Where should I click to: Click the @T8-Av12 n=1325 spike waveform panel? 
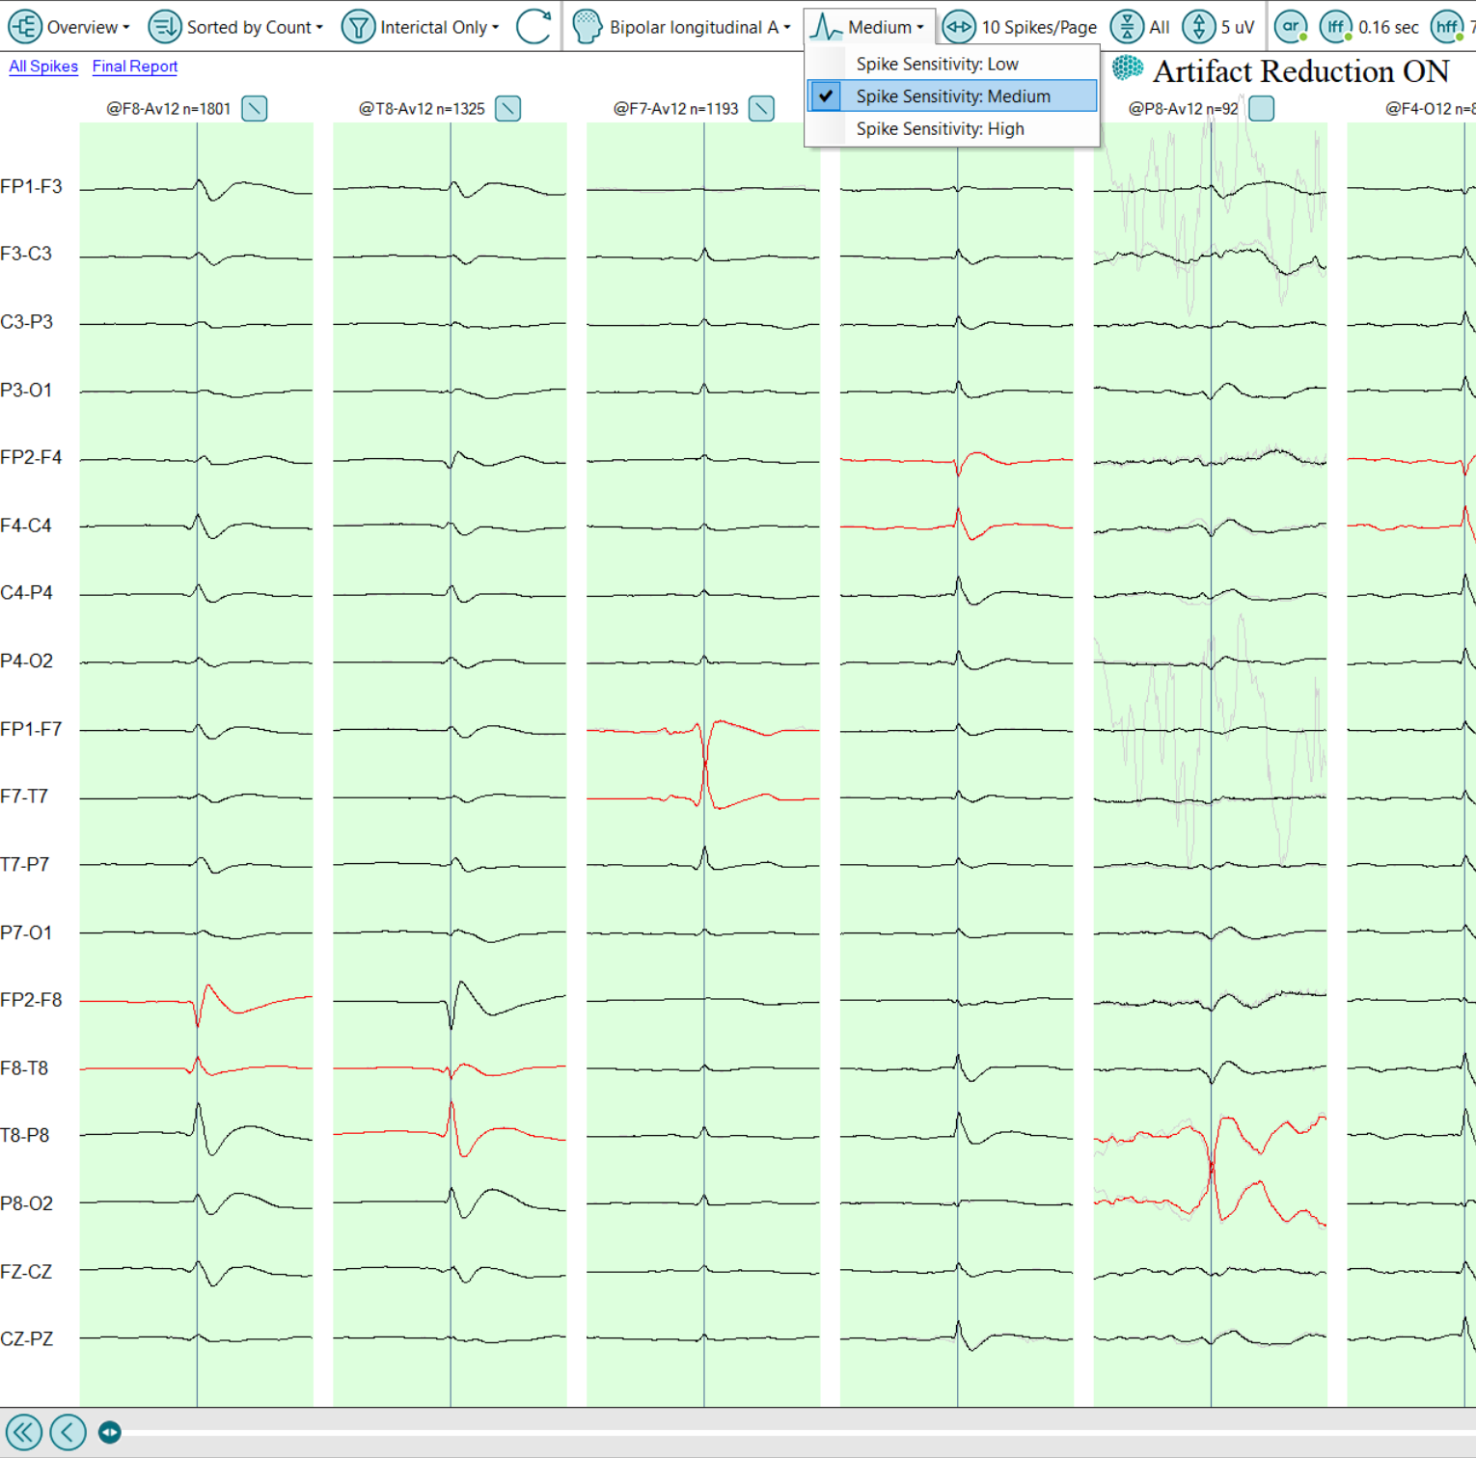450,764
